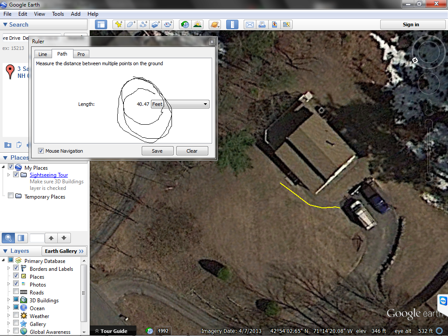
Task: Move the selected place up with the up arrow
Action: [51, 238]
